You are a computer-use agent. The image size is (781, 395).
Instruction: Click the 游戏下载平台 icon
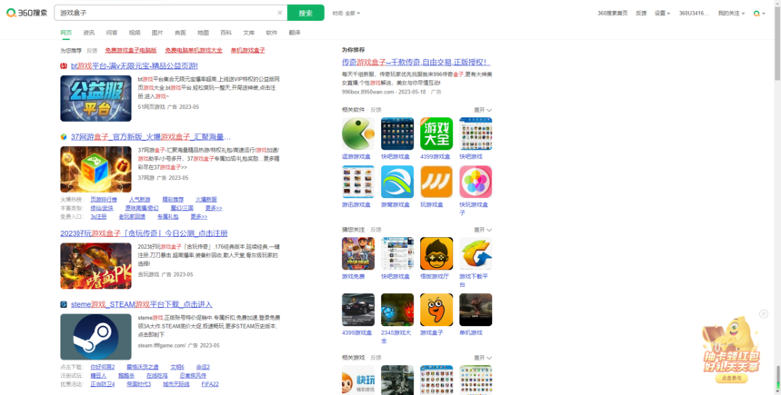(x=476, y=253)
